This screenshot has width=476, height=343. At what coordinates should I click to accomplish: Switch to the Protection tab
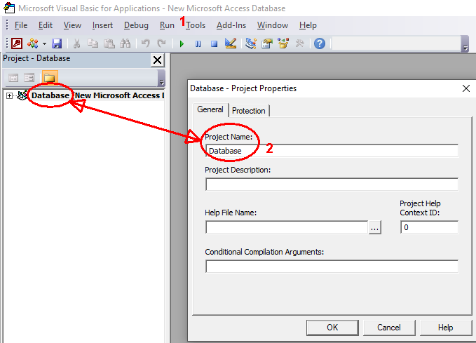[x=249, y=111]
